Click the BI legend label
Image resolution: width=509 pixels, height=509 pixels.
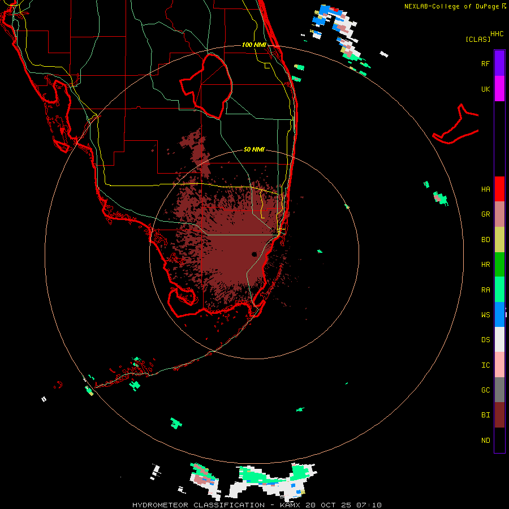tap(485, 415)
